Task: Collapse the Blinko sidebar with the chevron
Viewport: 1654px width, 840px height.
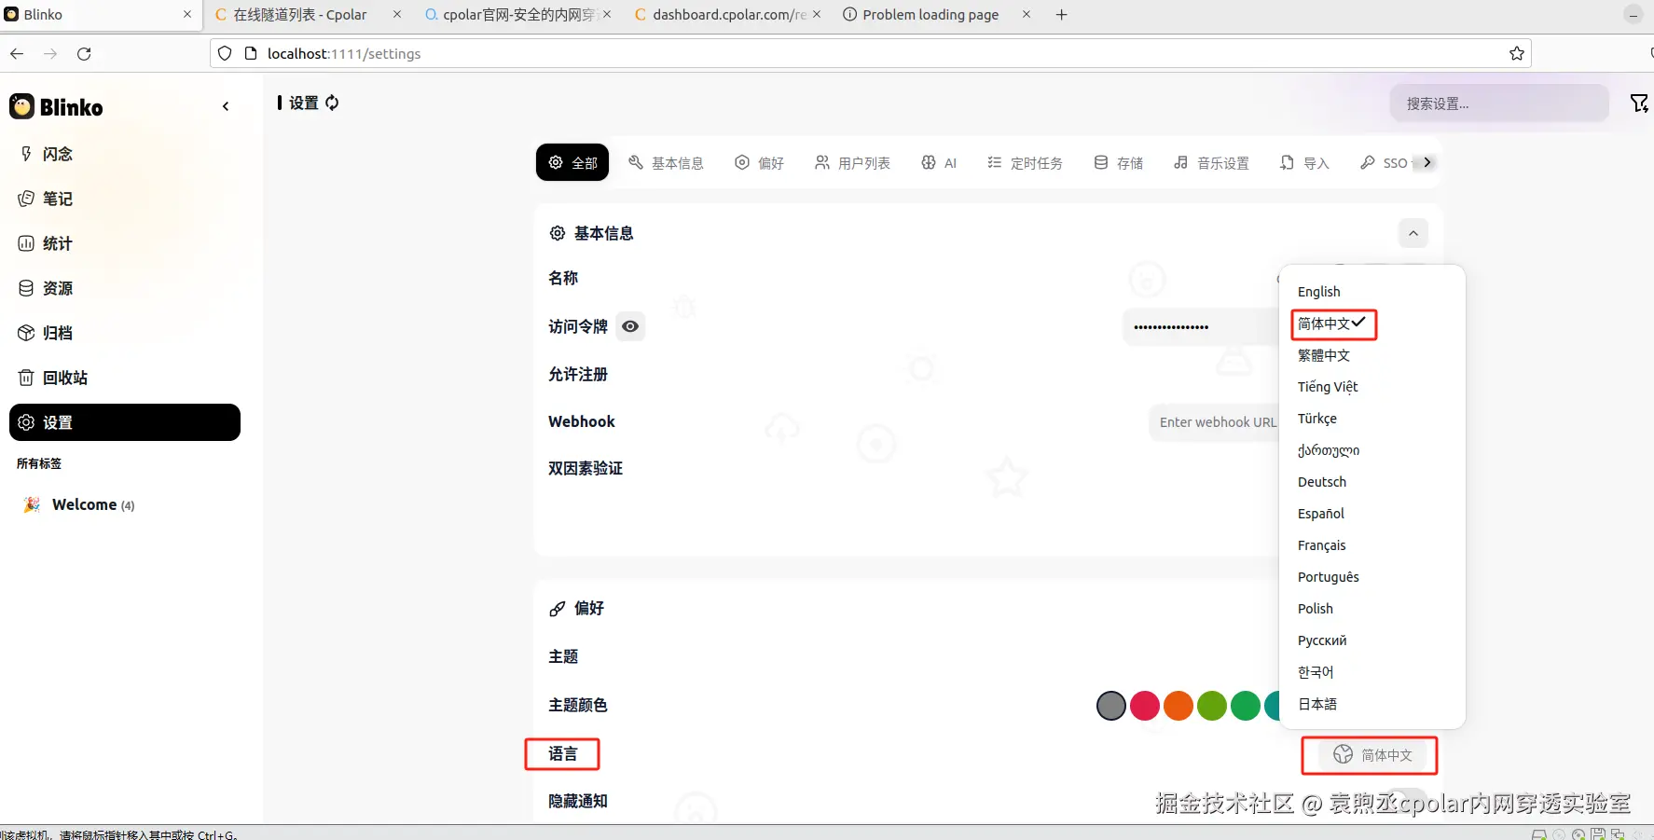Action: point(226,106)
